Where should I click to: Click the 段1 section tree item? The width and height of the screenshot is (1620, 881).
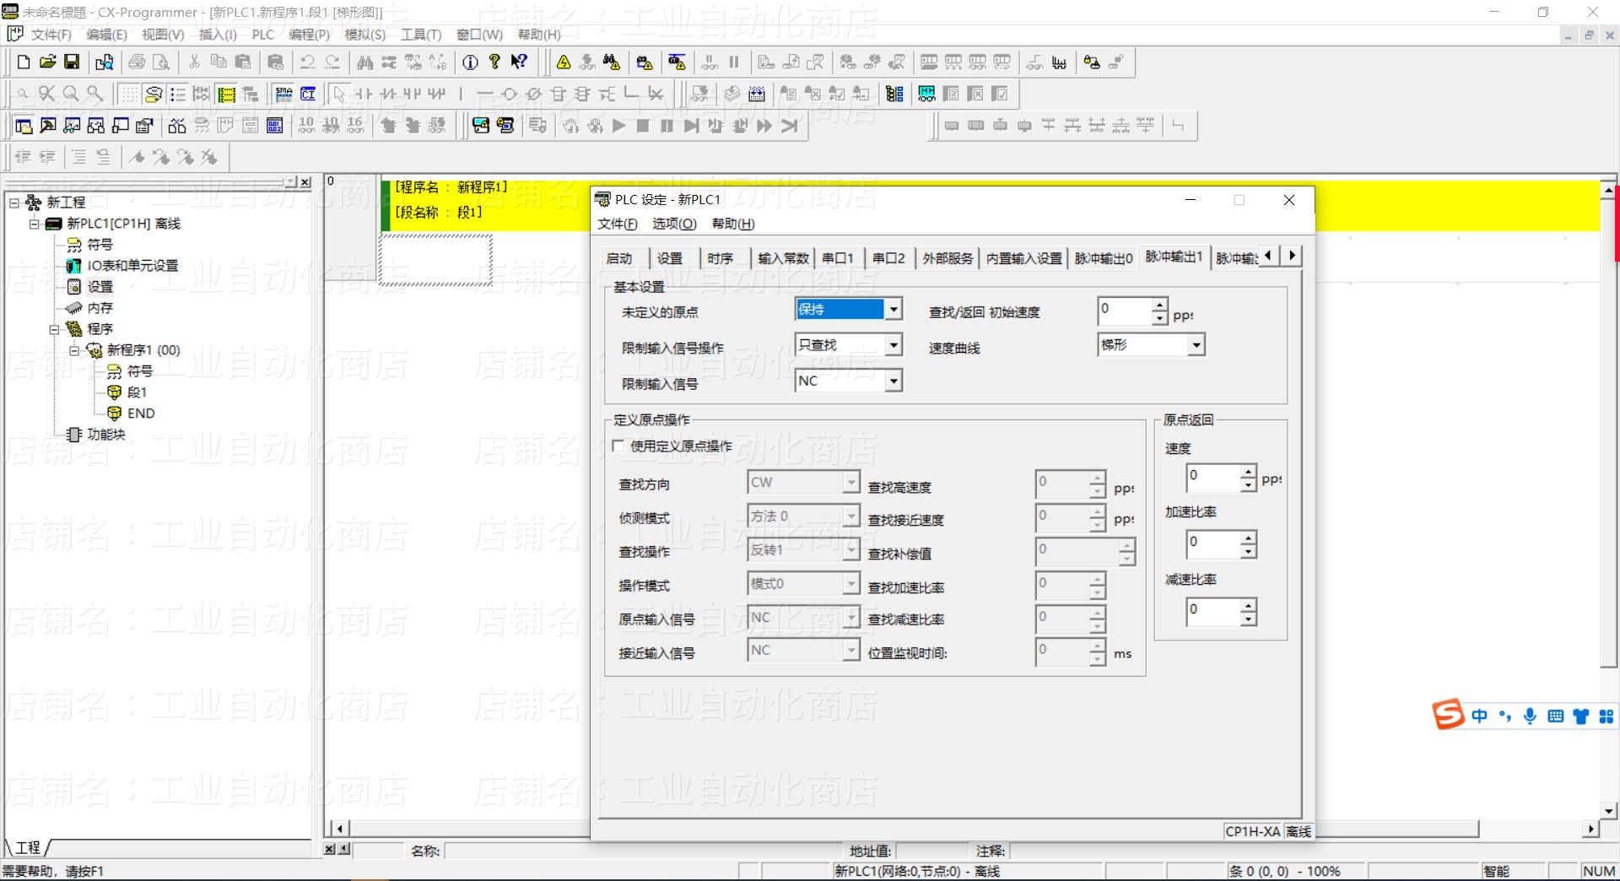pyautogui.click(x=138, y=392)
